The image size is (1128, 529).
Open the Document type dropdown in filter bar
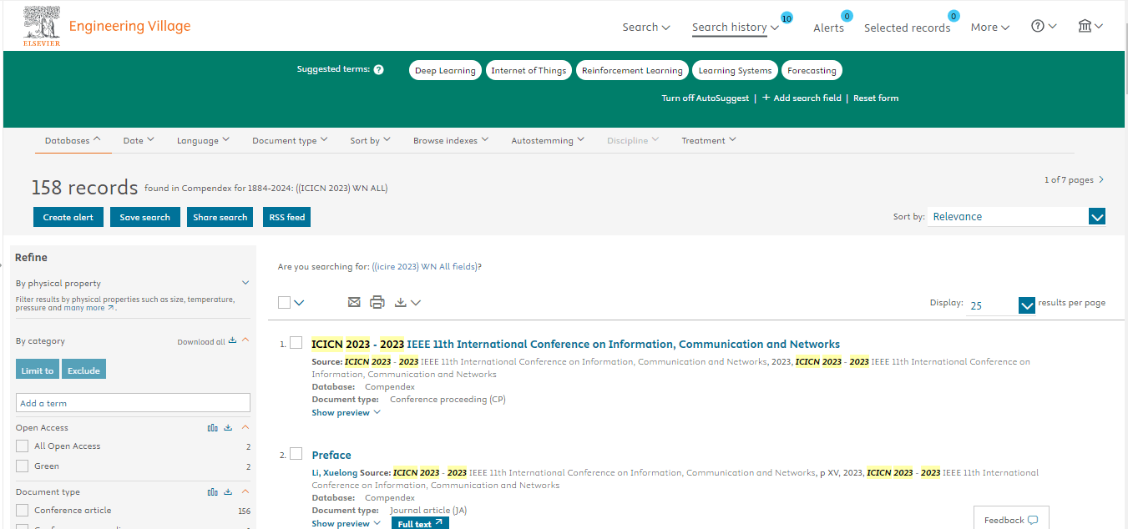click(x=290, y=140)
